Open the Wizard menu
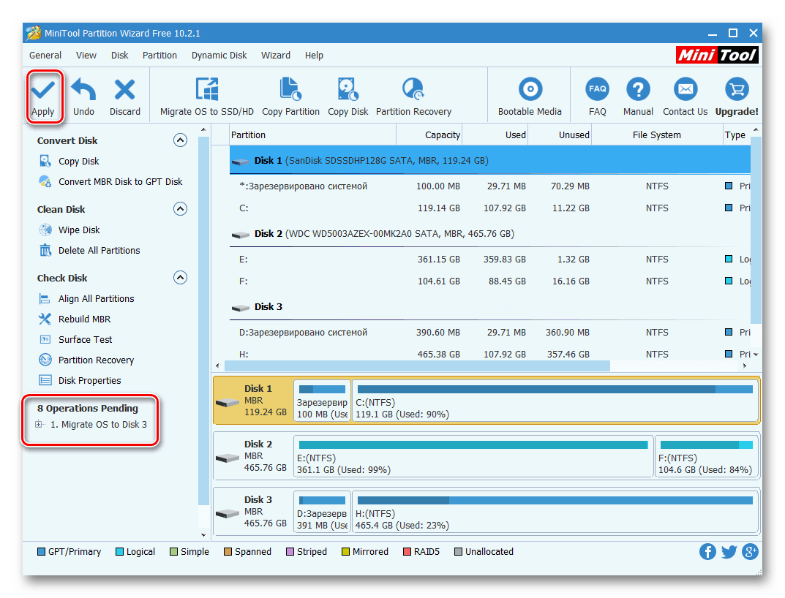This screenshot has width=785, height=598. click(275, 55)
